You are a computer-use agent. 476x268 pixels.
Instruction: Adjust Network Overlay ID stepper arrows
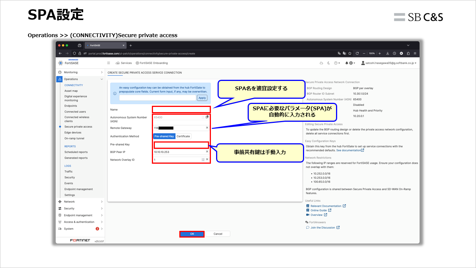(203, 160)
